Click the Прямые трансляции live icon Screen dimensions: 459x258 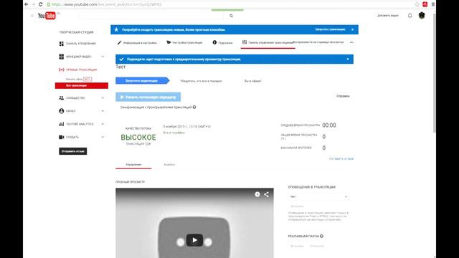(62, 70)
